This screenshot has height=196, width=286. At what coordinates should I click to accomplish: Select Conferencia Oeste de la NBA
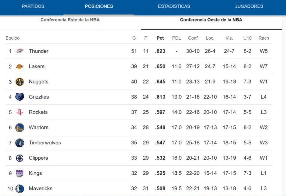[211, 20]
